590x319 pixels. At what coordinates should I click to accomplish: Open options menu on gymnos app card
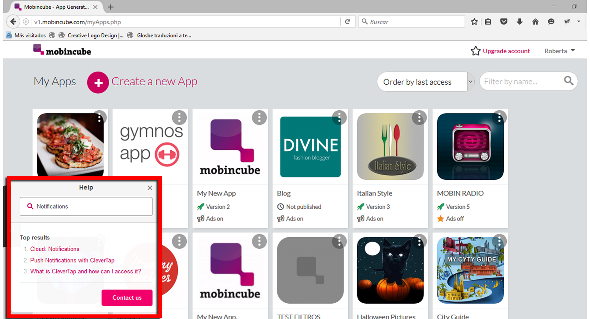tap(179, 117)
